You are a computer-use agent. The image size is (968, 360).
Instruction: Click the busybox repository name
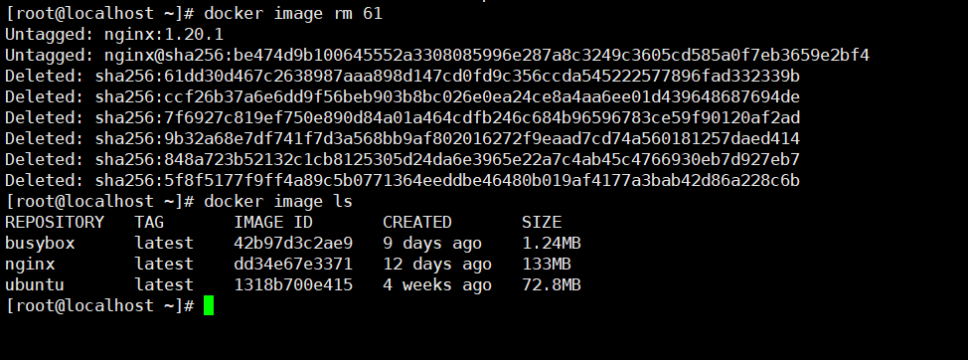(x=40, y=244)
